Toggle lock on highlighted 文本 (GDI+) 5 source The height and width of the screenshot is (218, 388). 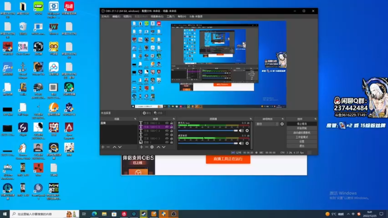pos(172,127)
